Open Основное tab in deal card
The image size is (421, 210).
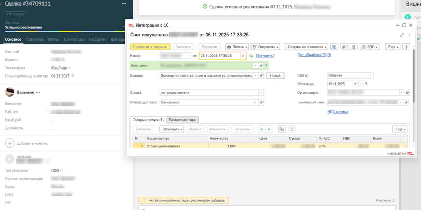(x=13, y=39)
